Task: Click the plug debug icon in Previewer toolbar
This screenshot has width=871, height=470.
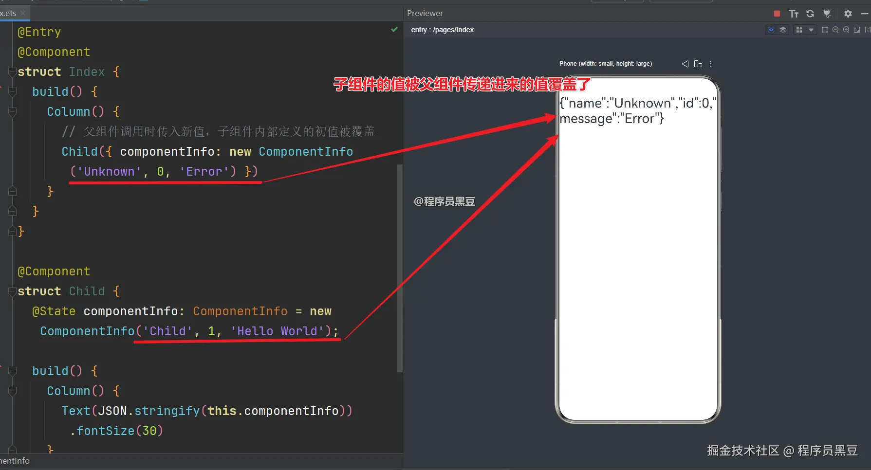Action: (x=827, y=14)
